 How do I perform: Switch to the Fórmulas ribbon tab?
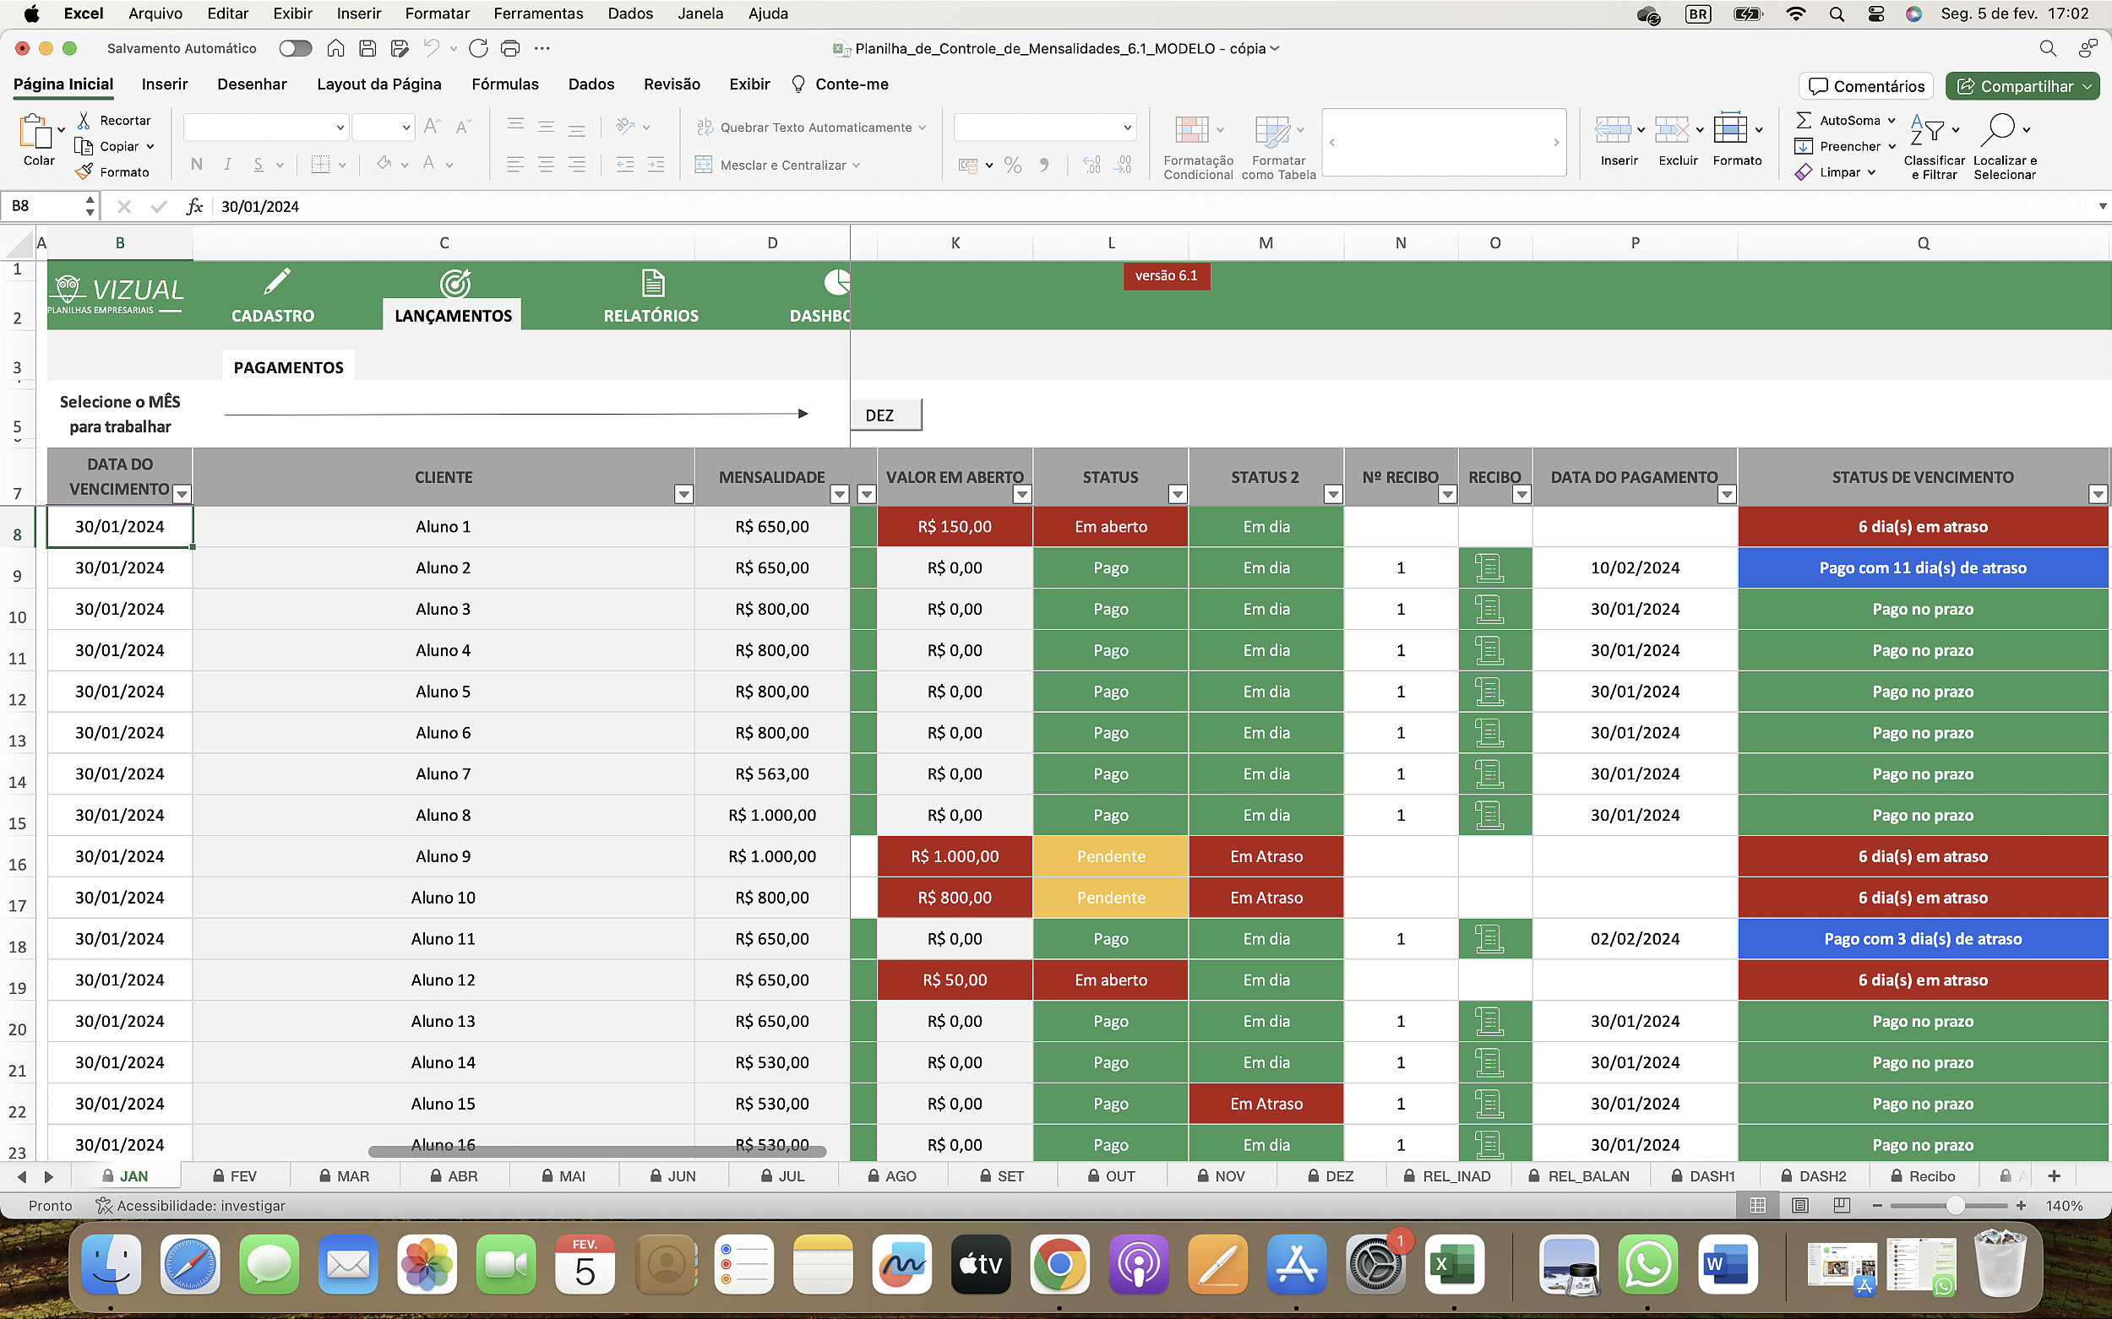[x=505, y=84]
